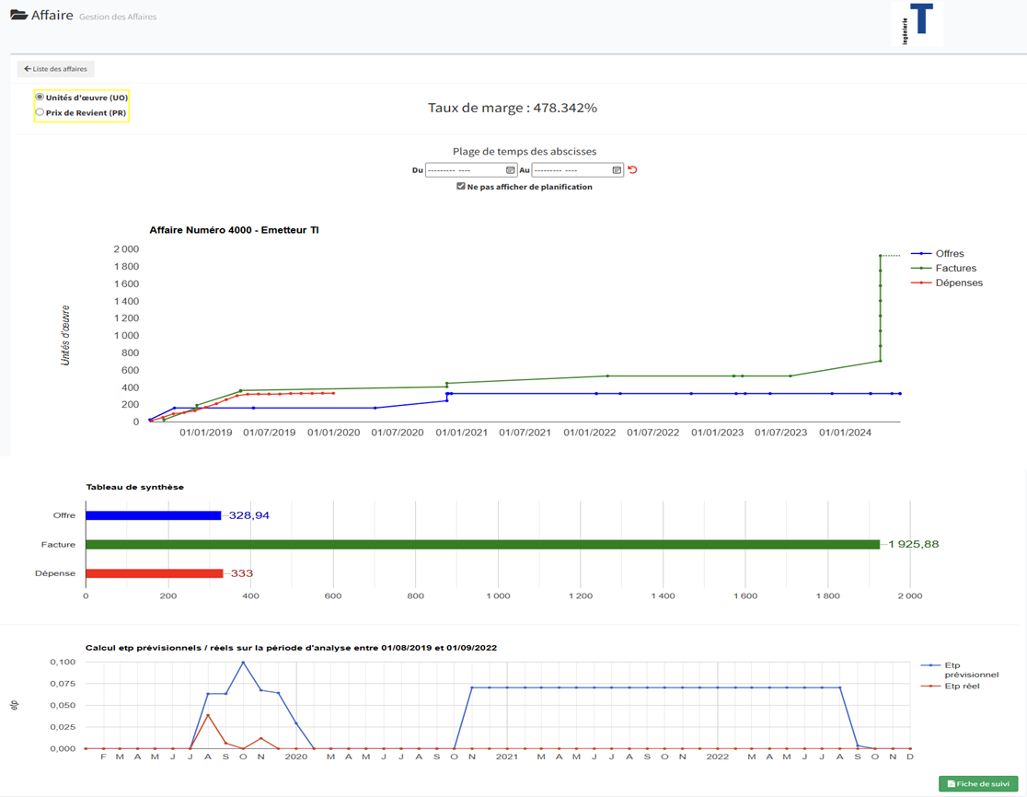Viewport: 1027px width, 797px height.
Task: Click the 'Du' start date input field
Action: [x=464, y=170]
